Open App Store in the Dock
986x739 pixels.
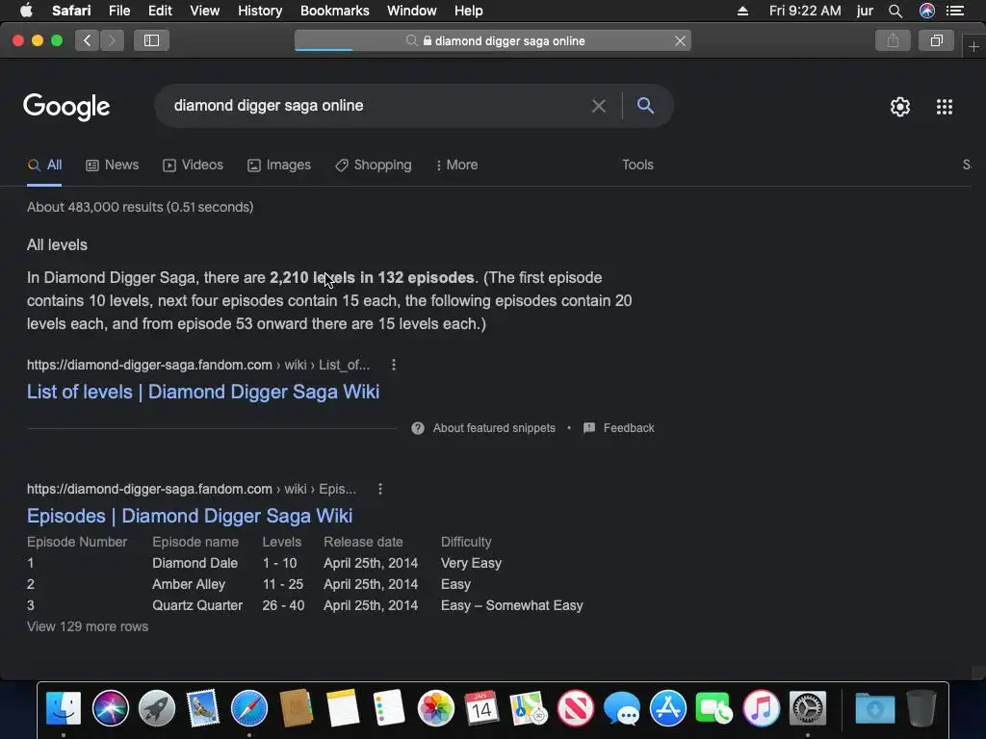tap(668, 708)
